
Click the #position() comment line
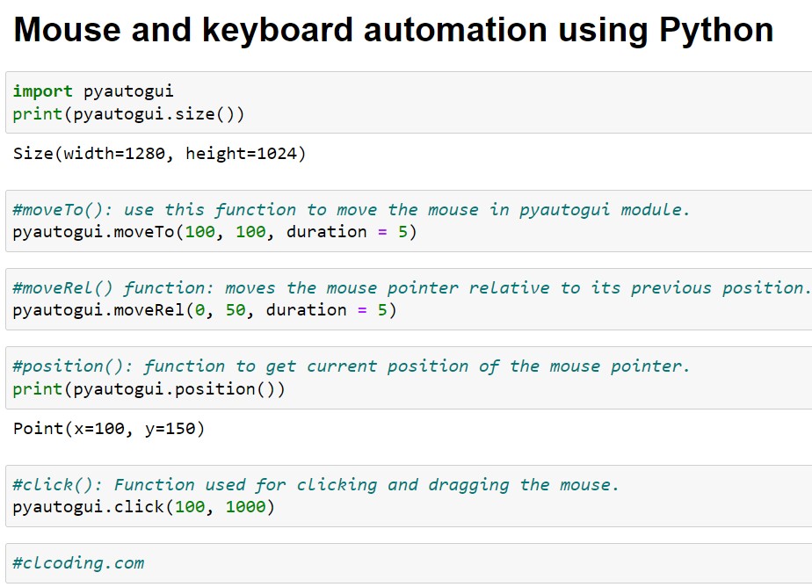[352, 366]
